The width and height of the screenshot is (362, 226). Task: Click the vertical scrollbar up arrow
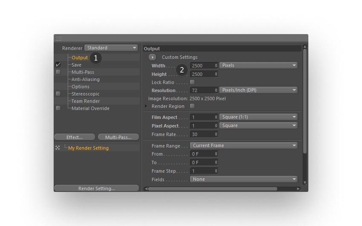(x=305, y=46)
